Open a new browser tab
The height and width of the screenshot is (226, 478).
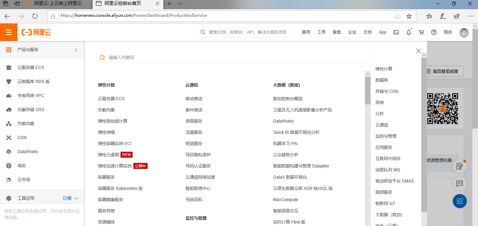[169, 4]
